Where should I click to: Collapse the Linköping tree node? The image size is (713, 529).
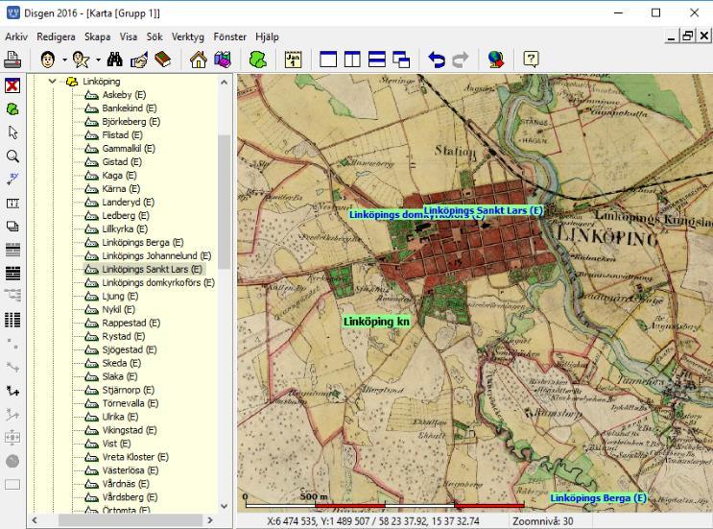pyautogui.click(x=52, y=82)
